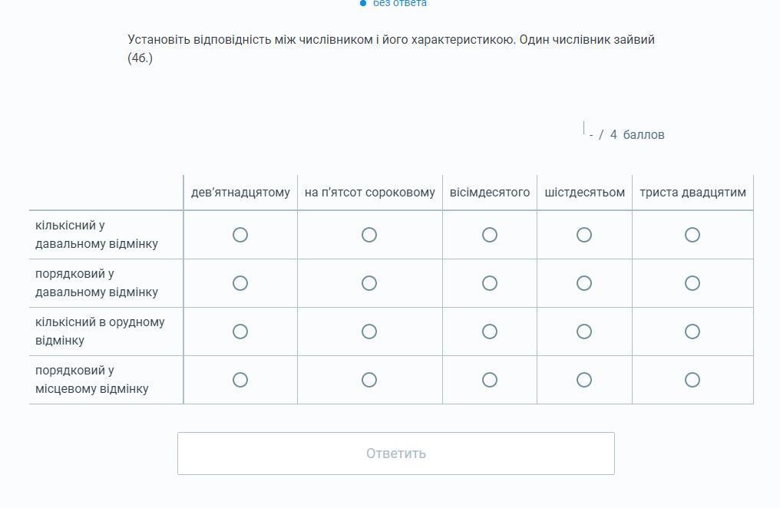780x508 pixels.
Task: Select шістдесятьом for кількісний у давальному відмінку
Action: [x=584, y=235]
